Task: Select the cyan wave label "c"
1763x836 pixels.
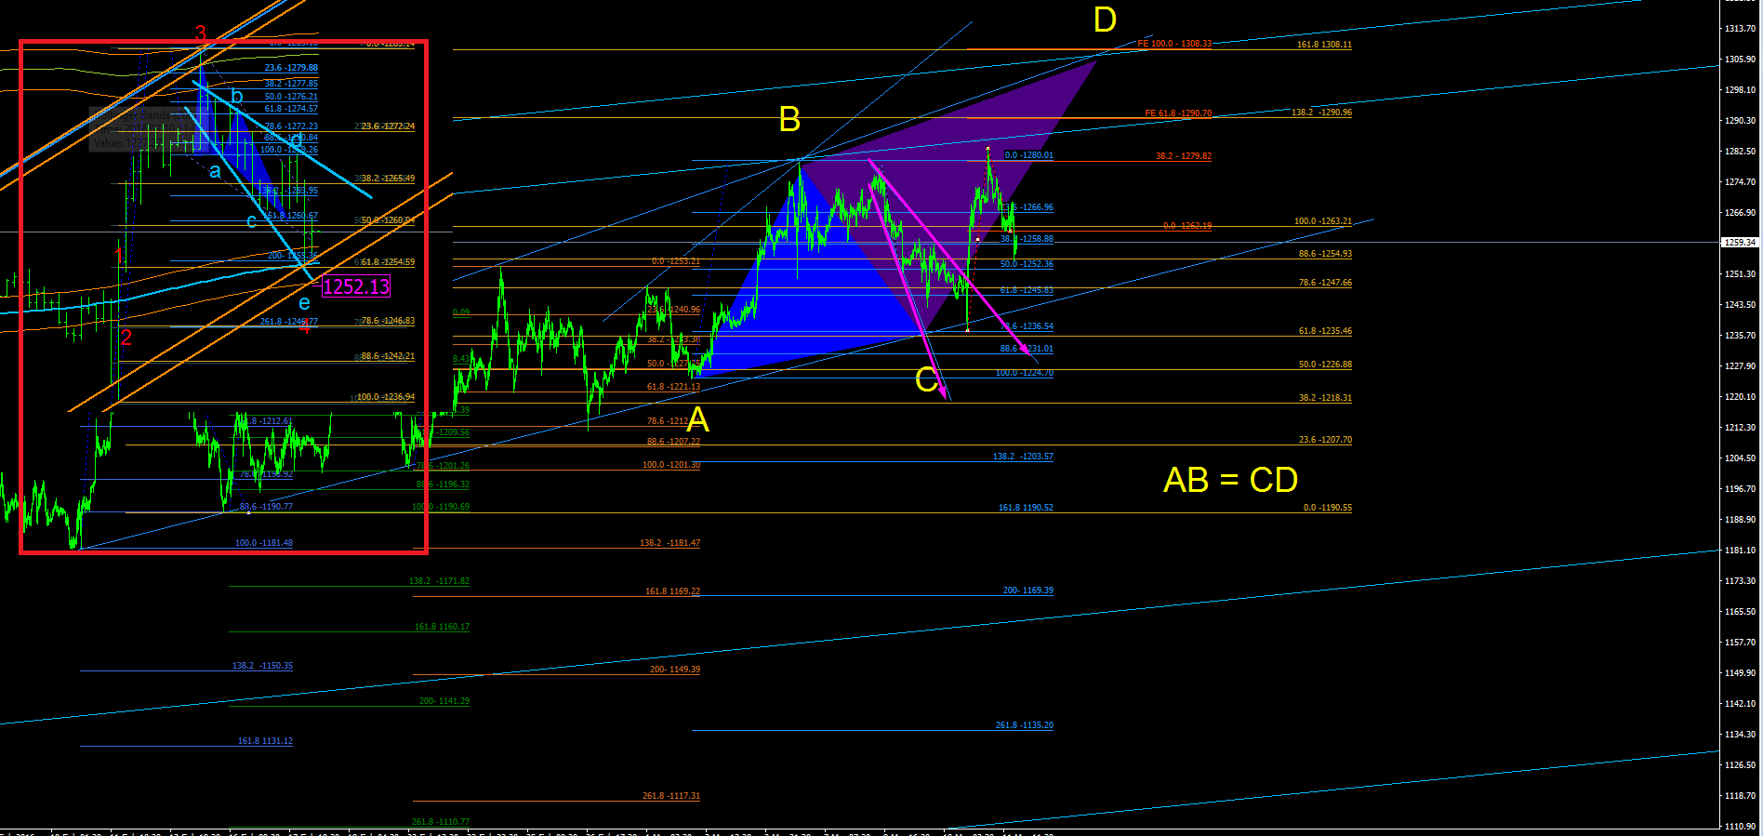Action: (x=251, y=221)
